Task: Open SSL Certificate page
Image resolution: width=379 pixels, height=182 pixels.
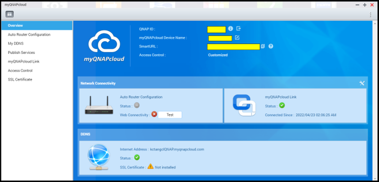Action: (20, 79)
